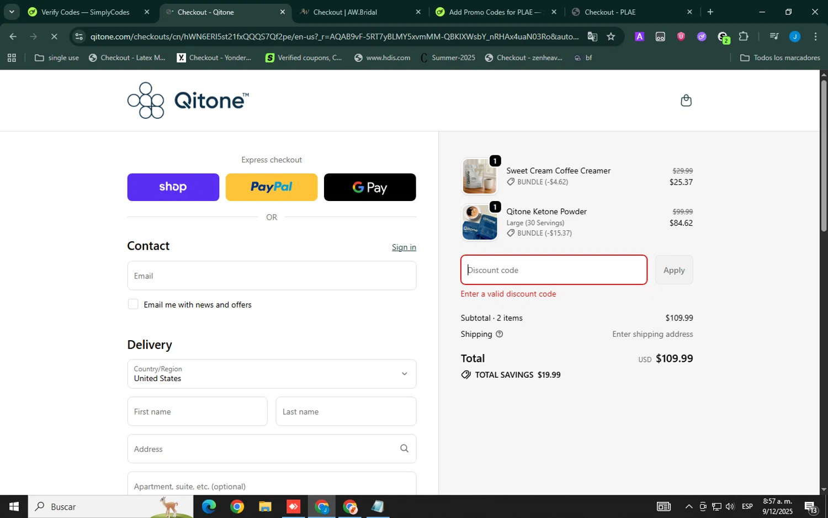Image resolution: width=828 pixels, height=518 pixels.
Task: Open Todos los marcadores folder
Action: pos(780,57)
